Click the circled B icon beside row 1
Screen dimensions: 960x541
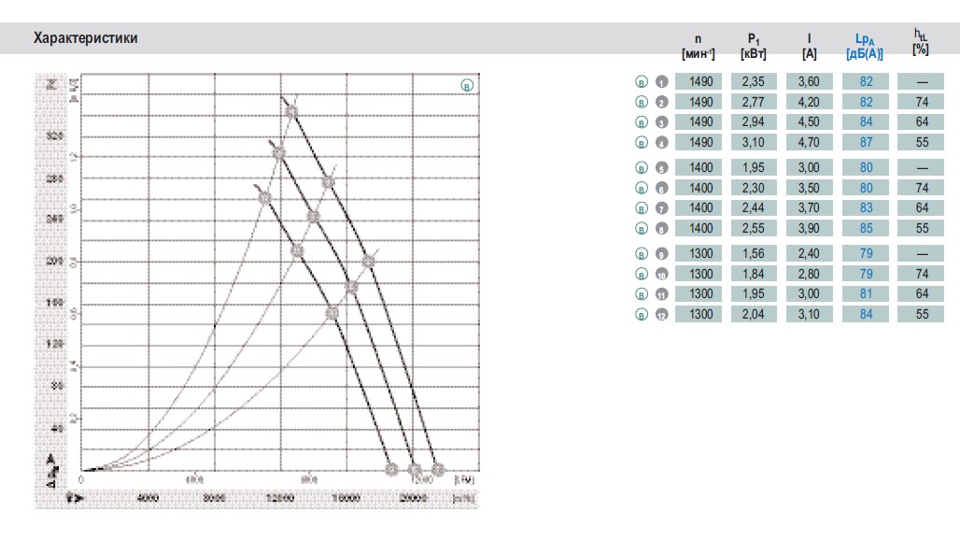(x=641, y=81)
